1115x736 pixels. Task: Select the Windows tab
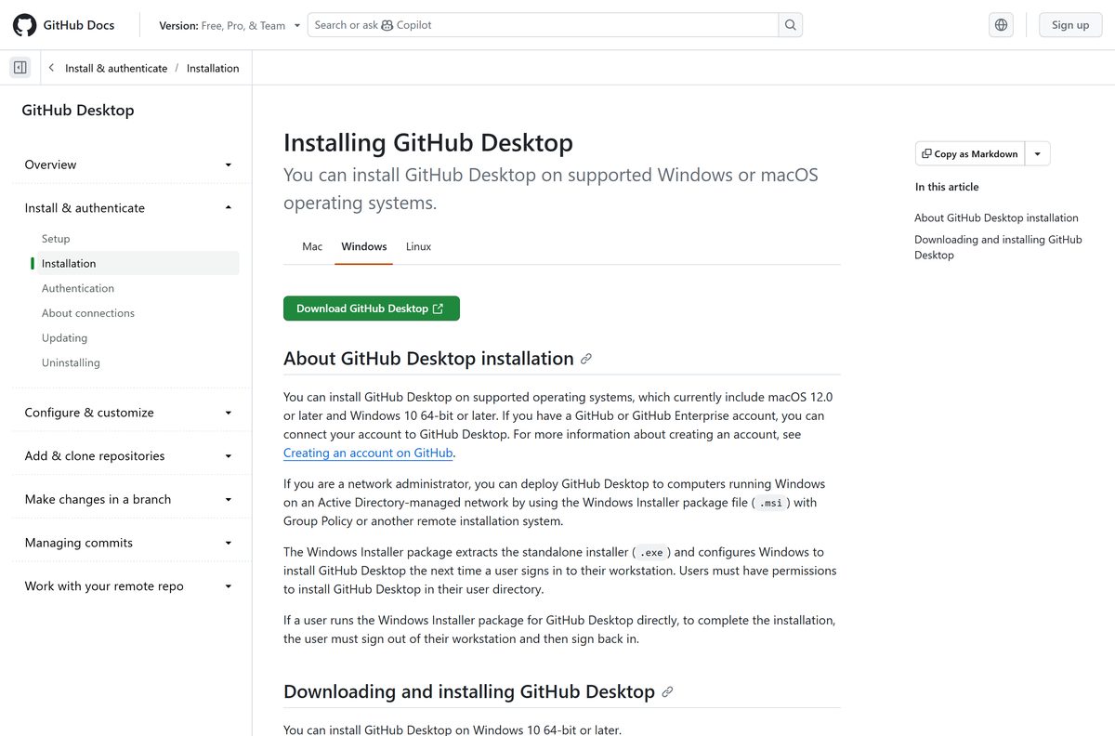[364, 246]
